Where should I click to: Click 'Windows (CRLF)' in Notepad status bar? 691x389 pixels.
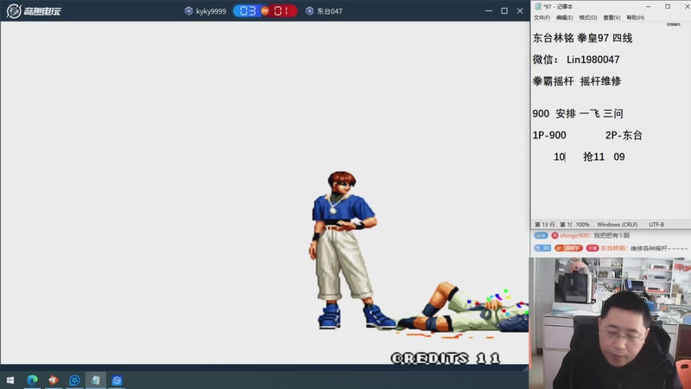(617, 225)
